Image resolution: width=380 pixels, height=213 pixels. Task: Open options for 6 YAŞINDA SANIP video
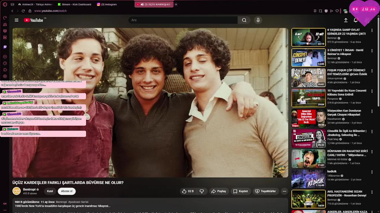point(372,30)
